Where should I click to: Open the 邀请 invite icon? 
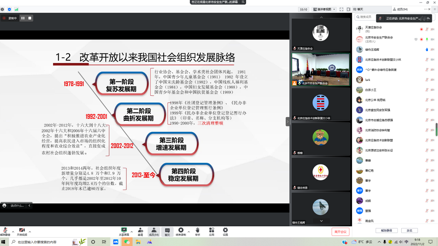140,230
